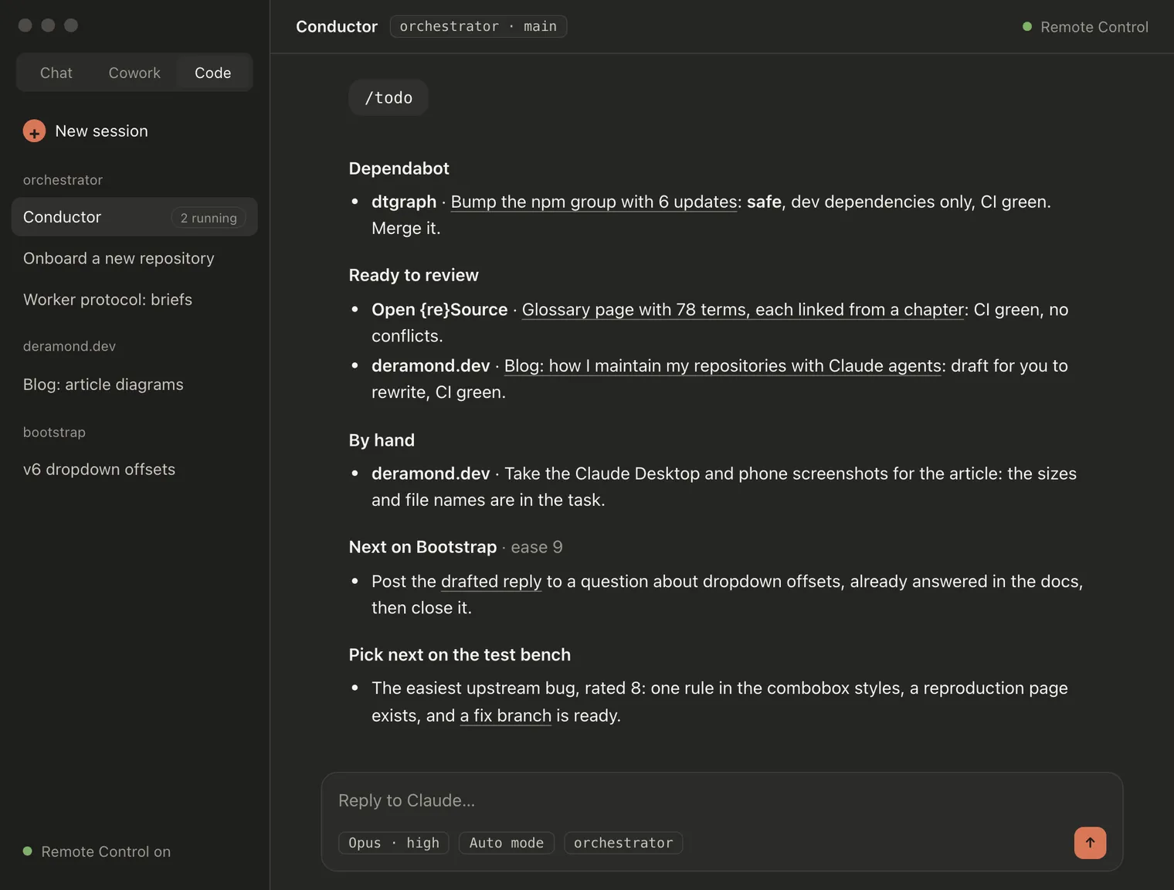Click the orange plus New session icon
Viewport: 1174px width, 890px height.
click(34, 131)
